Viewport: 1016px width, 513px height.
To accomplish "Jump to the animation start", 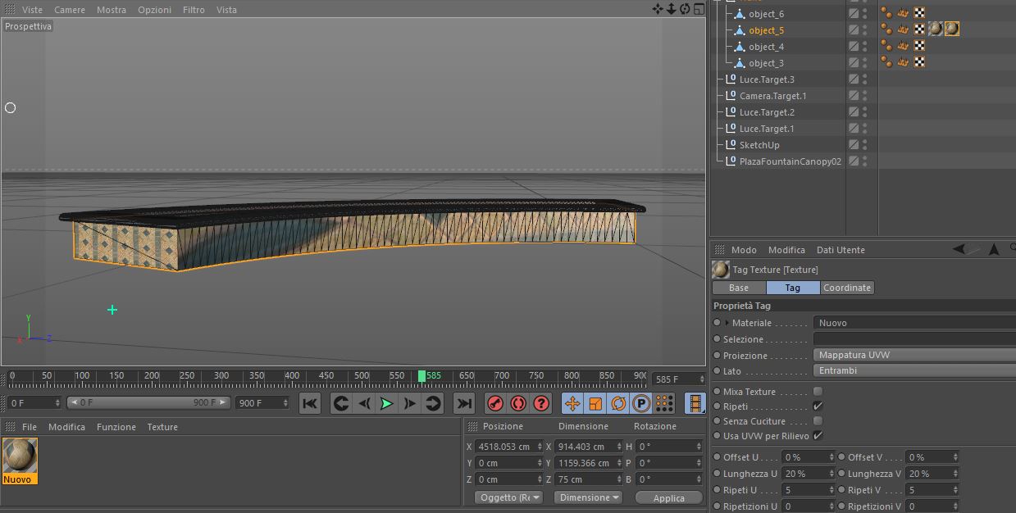I will pos(309,403).
